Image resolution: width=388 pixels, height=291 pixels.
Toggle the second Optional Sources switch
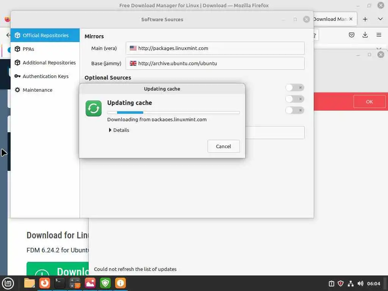[294, 99]
